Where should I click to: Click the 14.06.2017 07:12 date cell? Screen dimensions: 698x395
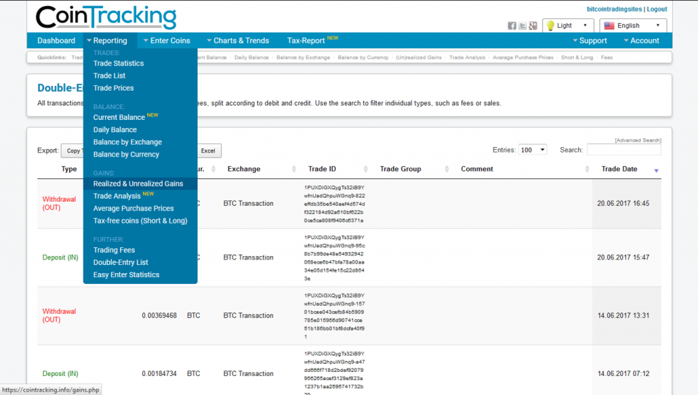[x=623, y=374]
